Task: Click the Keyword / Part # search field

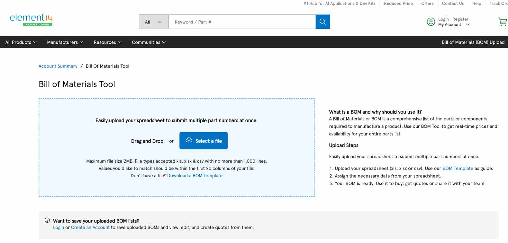Action: point(242,22)
